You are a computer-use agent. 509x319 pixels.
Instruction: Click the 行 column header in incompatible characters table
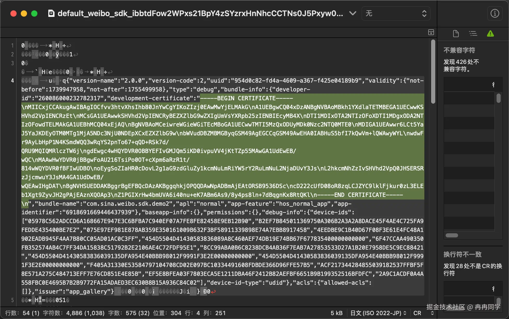(493, 84)
